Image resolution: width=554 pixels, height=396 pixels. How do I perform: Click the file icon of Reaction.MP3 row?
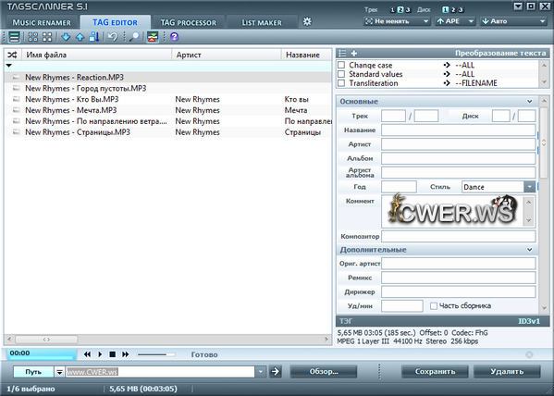point(16,77)
